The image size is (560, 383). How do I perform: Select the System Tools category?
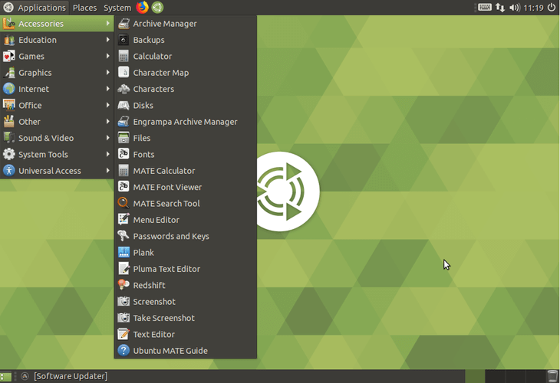tap(57, 155)
